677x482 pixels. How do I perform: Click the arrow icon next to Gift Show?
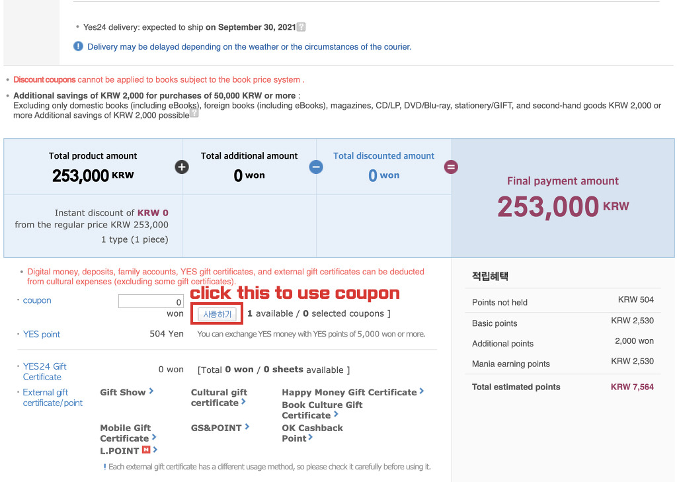(x=151, y=391)
